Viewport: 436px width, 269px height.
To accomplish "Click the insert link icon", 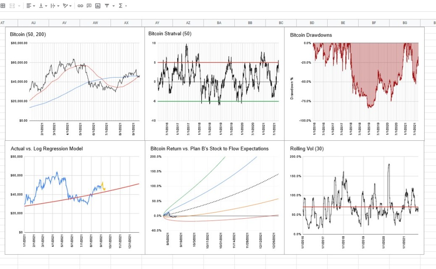I will point(80,5).
